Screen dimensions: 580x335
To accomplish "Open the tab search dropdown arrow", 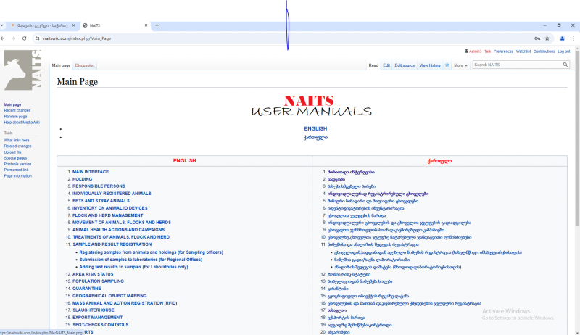I will click(2, 25).
